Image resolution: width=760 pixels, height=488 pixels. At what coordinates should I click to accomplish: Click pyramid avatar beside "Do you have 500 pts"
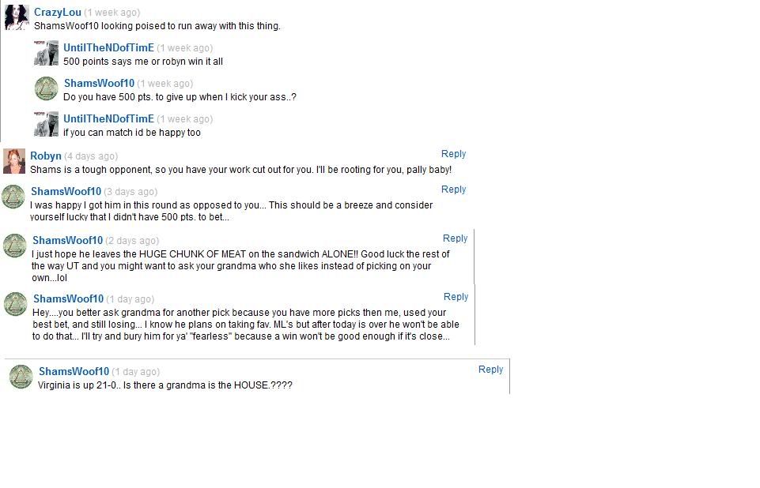[x=46, y=89]
